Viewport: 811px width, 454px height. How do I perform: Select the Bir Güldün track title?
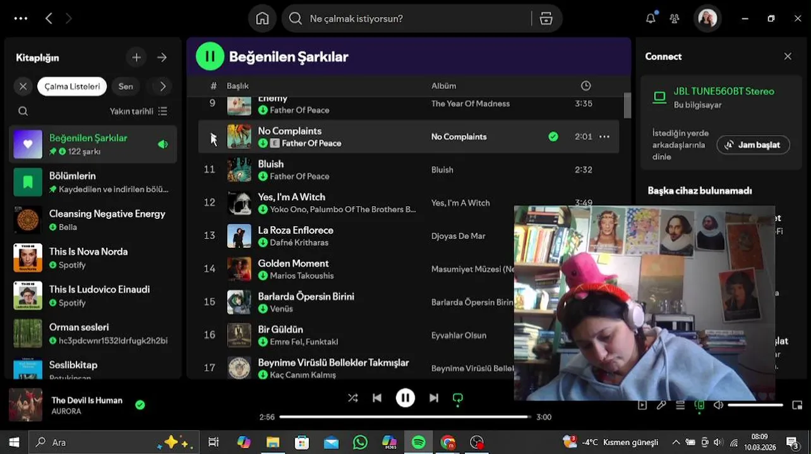(280, 329)
